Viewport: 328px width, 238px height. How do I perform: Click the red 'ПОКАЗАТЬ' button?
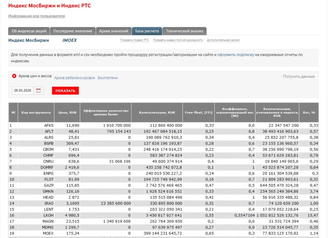65,91
